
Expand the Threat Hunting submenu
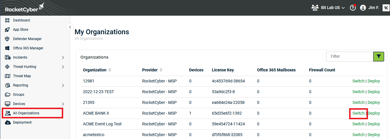[63, 67]
